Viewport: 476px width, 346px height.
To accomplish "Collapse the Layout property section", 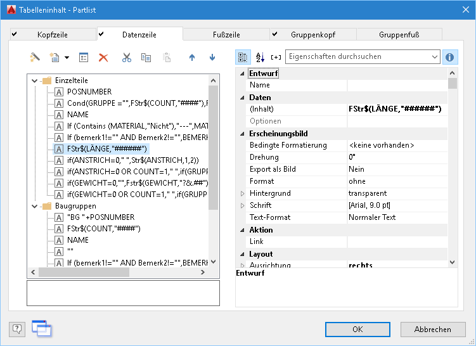I will [242, 254].
